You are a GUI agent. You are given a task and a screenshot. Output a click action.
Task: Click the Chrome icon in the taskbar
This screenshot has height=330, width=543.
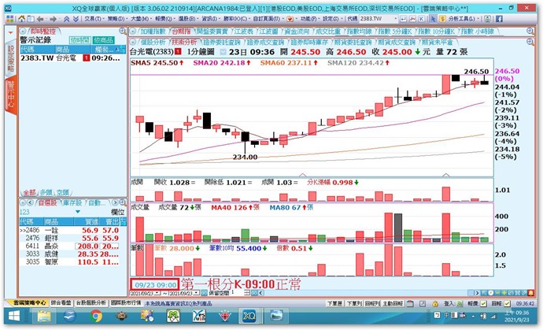pos(97,316)
